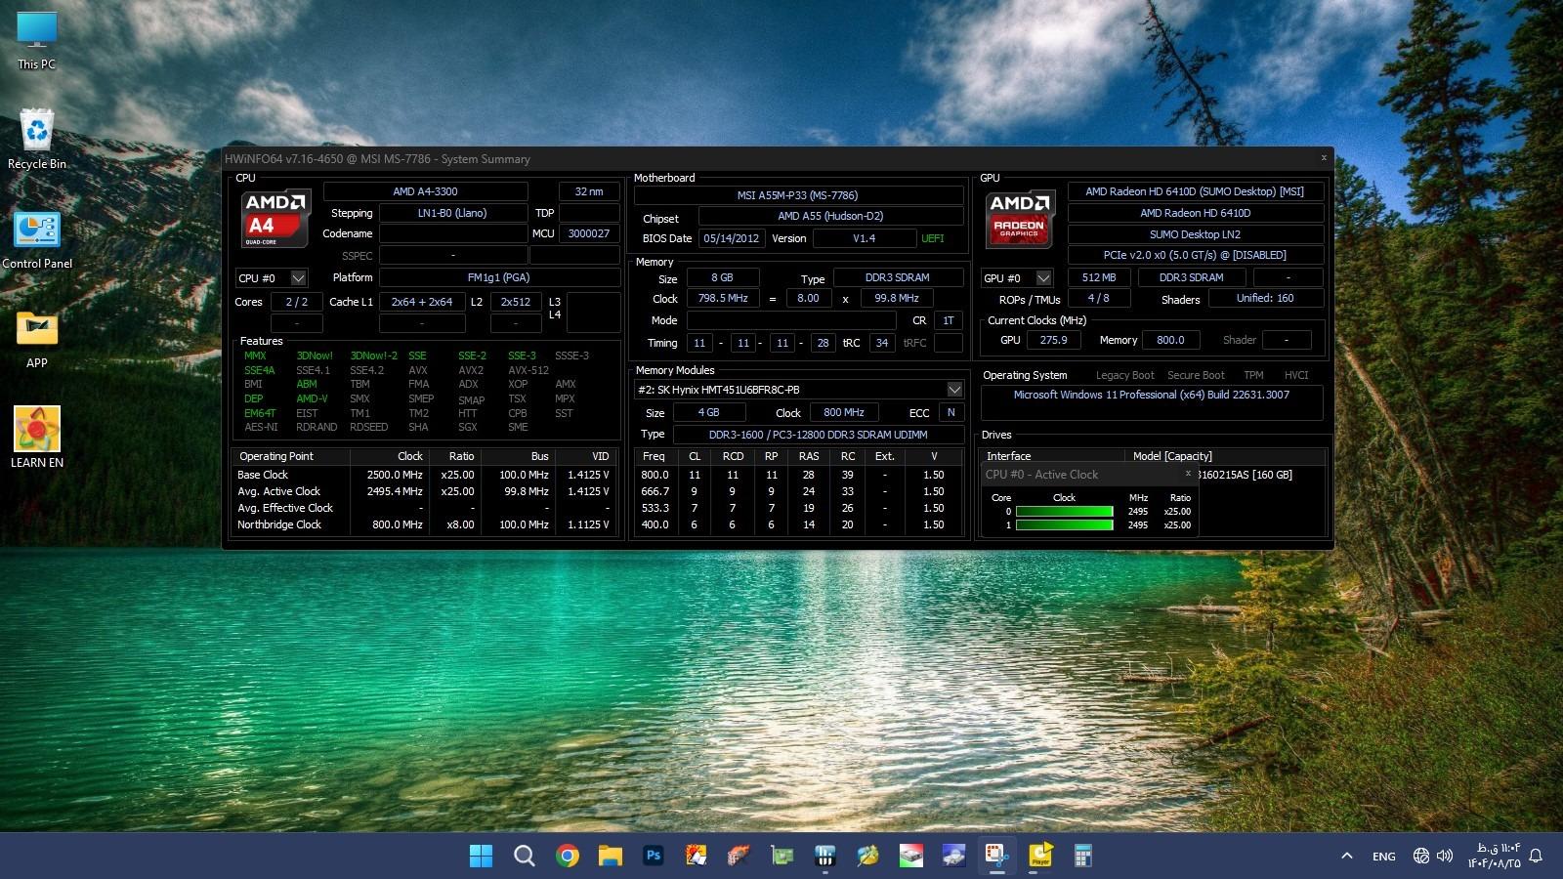The height and width of the screenshot is (879, 1563).
Task: Open the GPU #0 selector dropdown
Action: 1043,278
